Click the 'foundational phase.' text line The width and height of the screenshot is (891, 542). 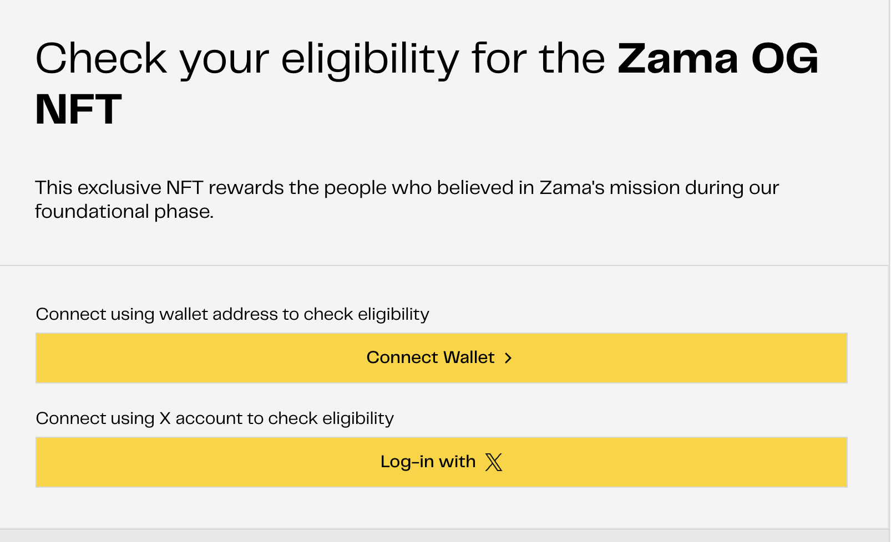point(124,212)
